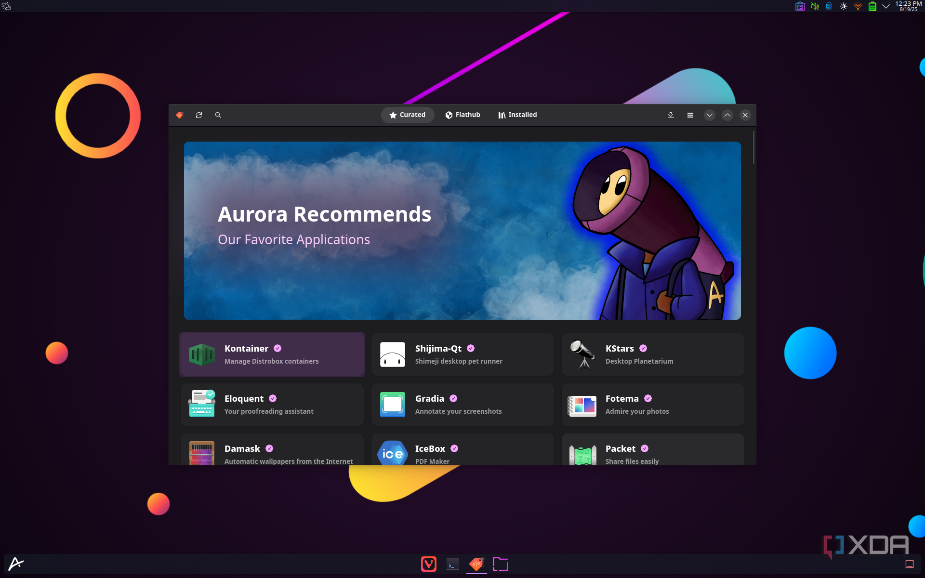Open the Eloquent app card
925x578 pixels.
272,405
